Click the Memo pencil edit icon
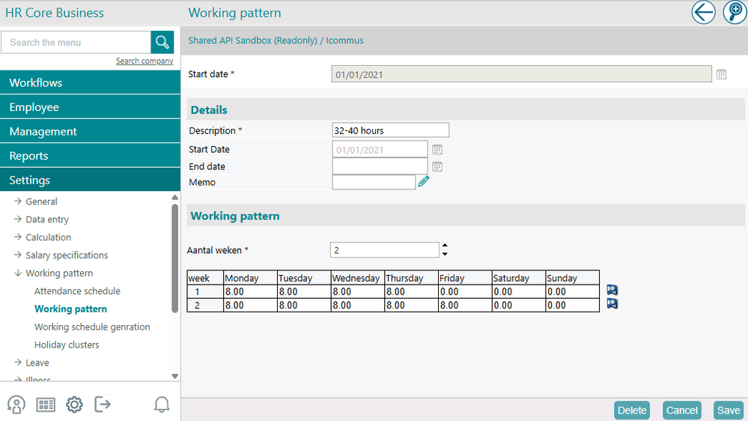748x421 pixels. [424, 181]
